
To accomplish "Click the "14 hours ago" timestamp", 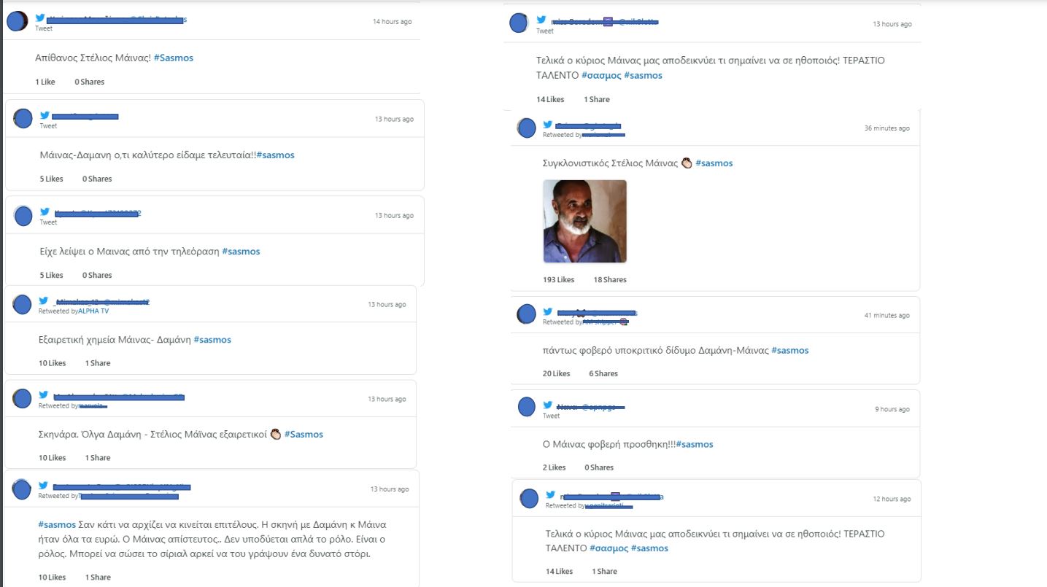I will click(392, 22).
